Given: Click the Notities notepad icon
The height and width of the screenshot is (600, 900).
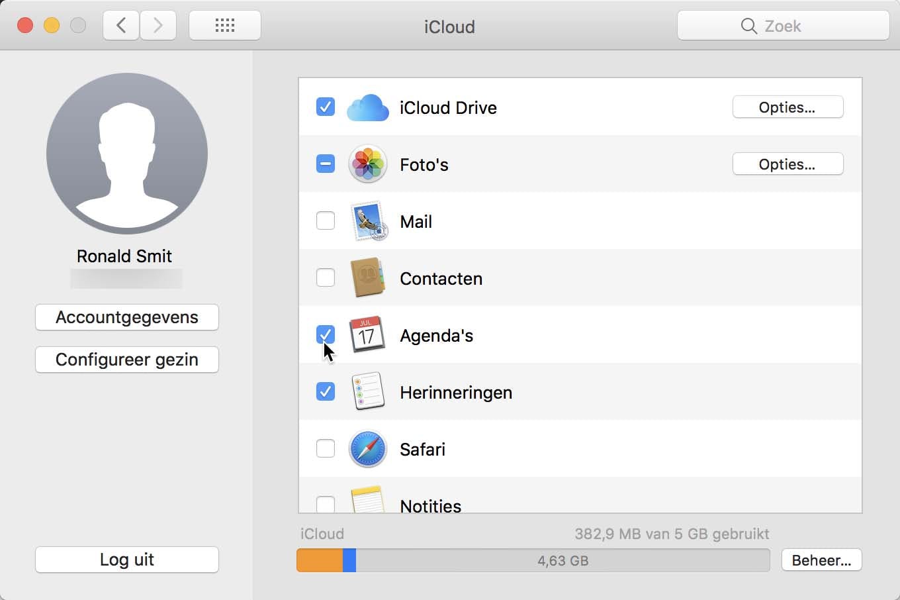Looking at the screenshot, I should point(367,499).
